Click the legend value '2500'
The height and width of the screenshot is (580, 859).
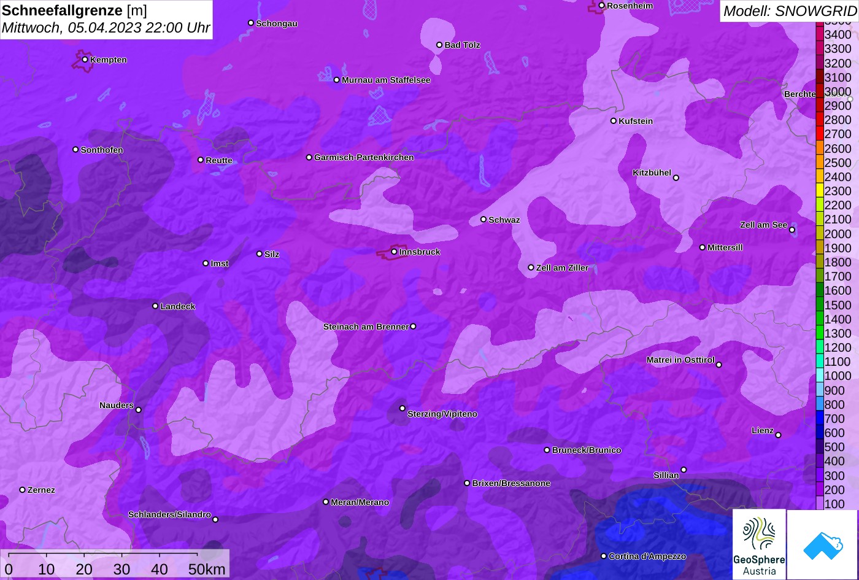tap(838, 163)
